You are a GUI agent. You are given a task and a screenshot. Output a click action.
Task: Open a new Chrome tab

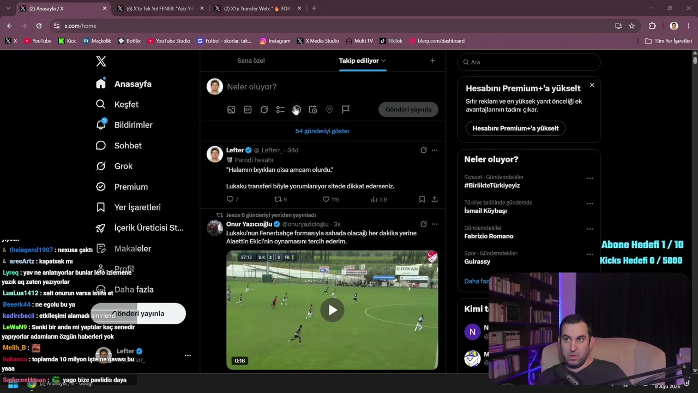coord(314,8)
